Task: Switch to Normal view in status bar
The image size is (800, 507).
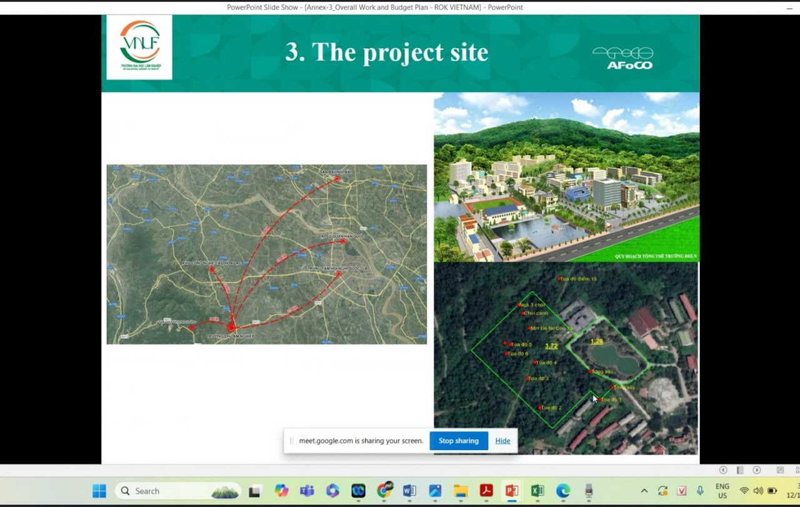Action: (x=780, y=470)
